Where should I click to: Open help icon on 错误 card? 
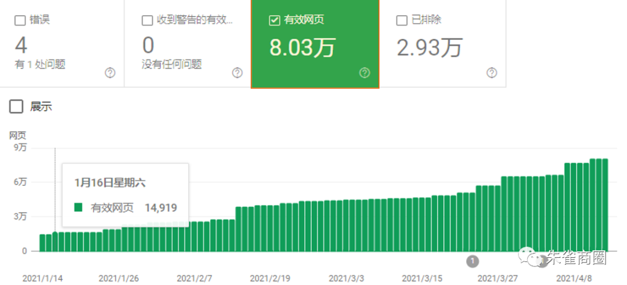pos(110,72)
